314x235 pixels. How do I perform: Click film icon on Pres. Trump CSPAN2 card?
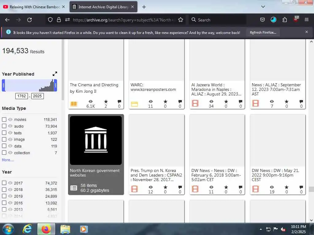click(x=134, y=189)
